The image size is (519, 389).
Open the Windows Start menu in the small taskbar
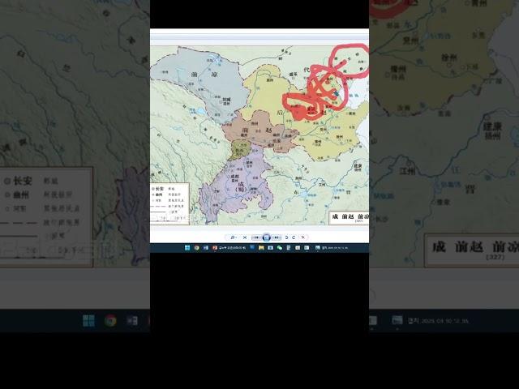point(187,248)
